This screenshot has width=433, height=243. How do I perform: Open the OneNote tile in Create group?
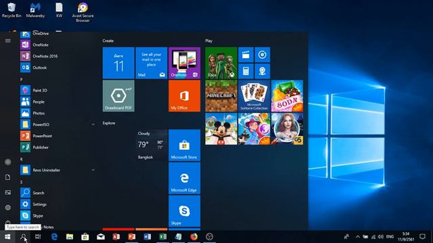(184, 63)
